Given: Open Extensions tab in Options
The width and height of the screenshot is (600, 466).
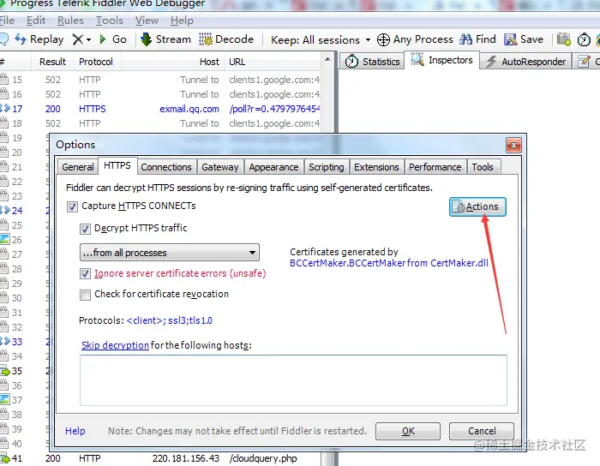Looking at the screenshot, I should point(376,167).
